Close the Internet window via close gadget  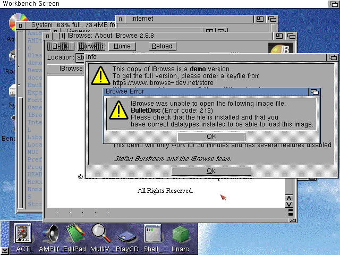pyautogui.click(x=121, y=19)
